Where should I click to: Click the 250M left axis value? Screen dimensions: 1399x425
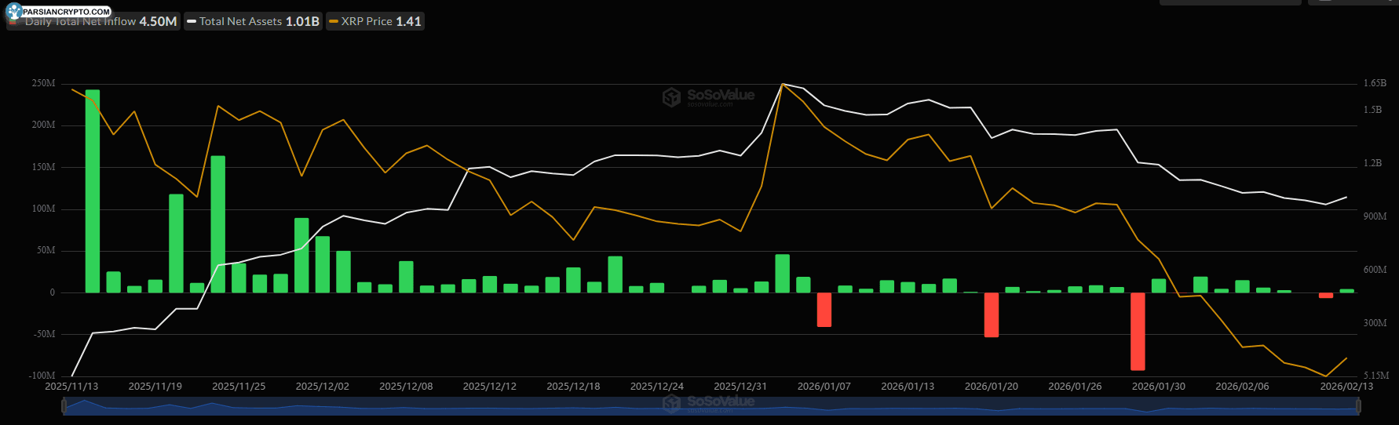point(43,83)
